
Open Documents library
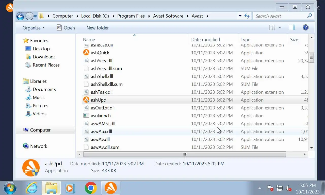point(44,89)
